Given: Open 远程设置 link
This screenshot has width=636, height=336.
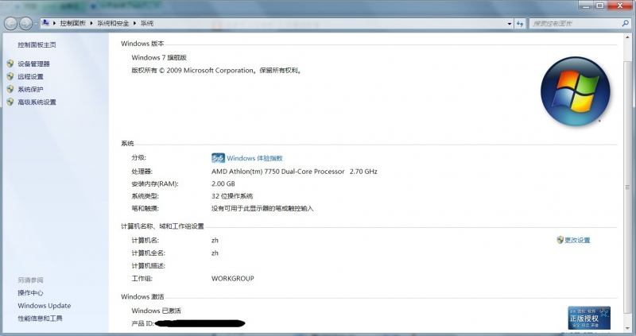Looking at the screenshot, I should [x=30, y=76].
